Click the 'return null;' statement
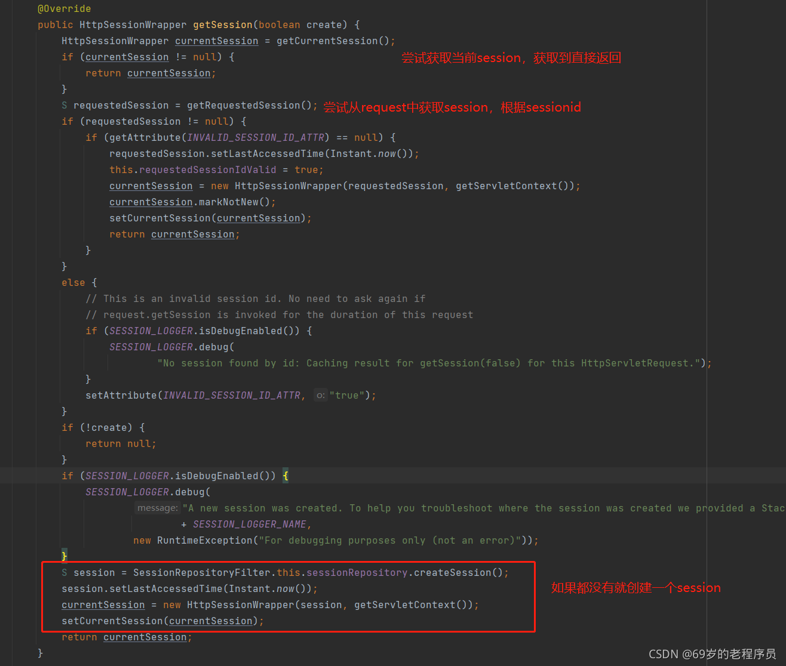The height and width of the screenshot is (666, 786). click(121, 443)
